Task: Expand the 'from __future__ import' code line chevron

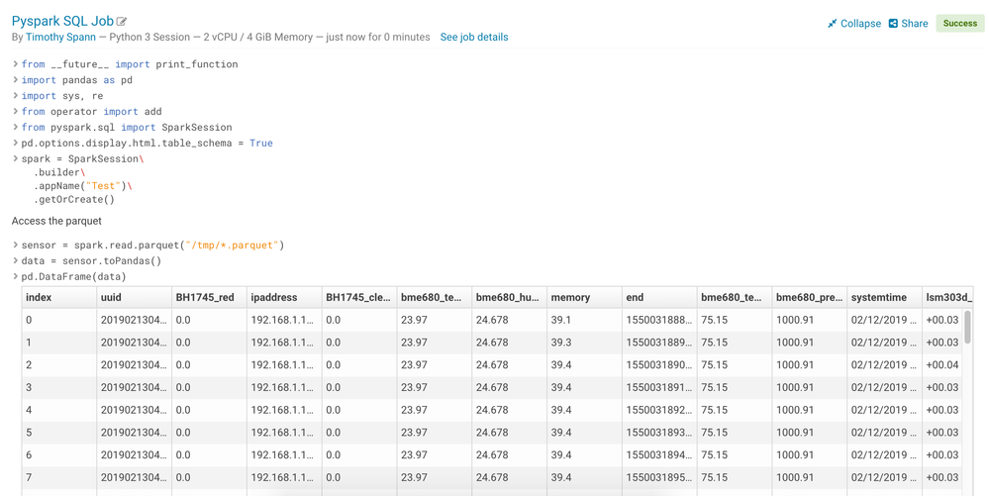Action: point(16,63)
